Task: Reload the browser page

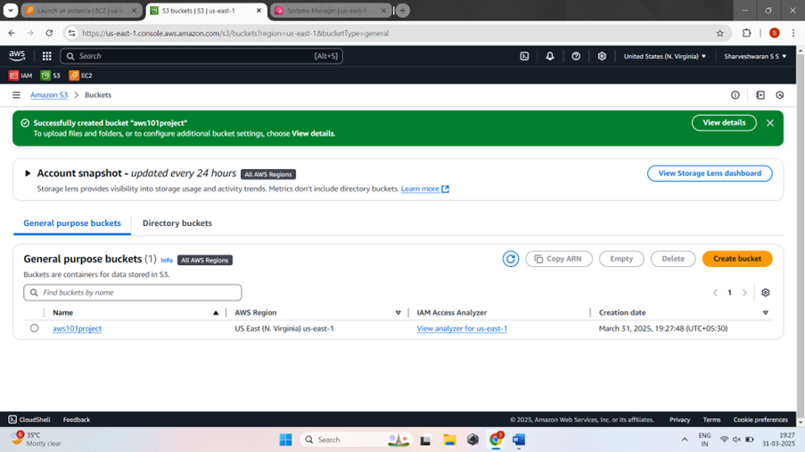Action: pyautogui.click(x=49, y=33)
